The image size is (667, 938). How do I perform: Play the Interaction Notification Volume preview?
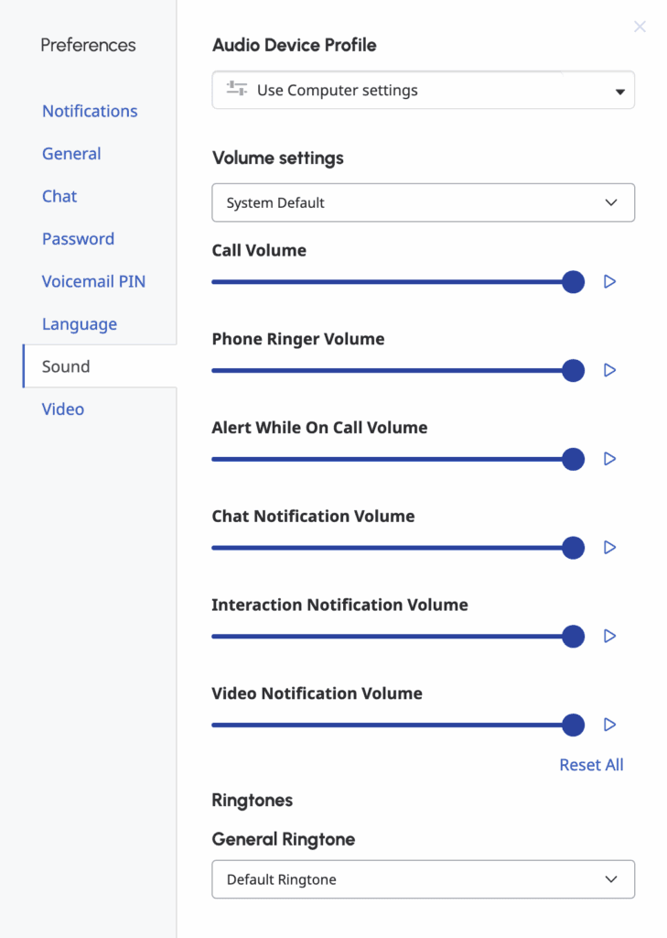click(x=609, y=636)
